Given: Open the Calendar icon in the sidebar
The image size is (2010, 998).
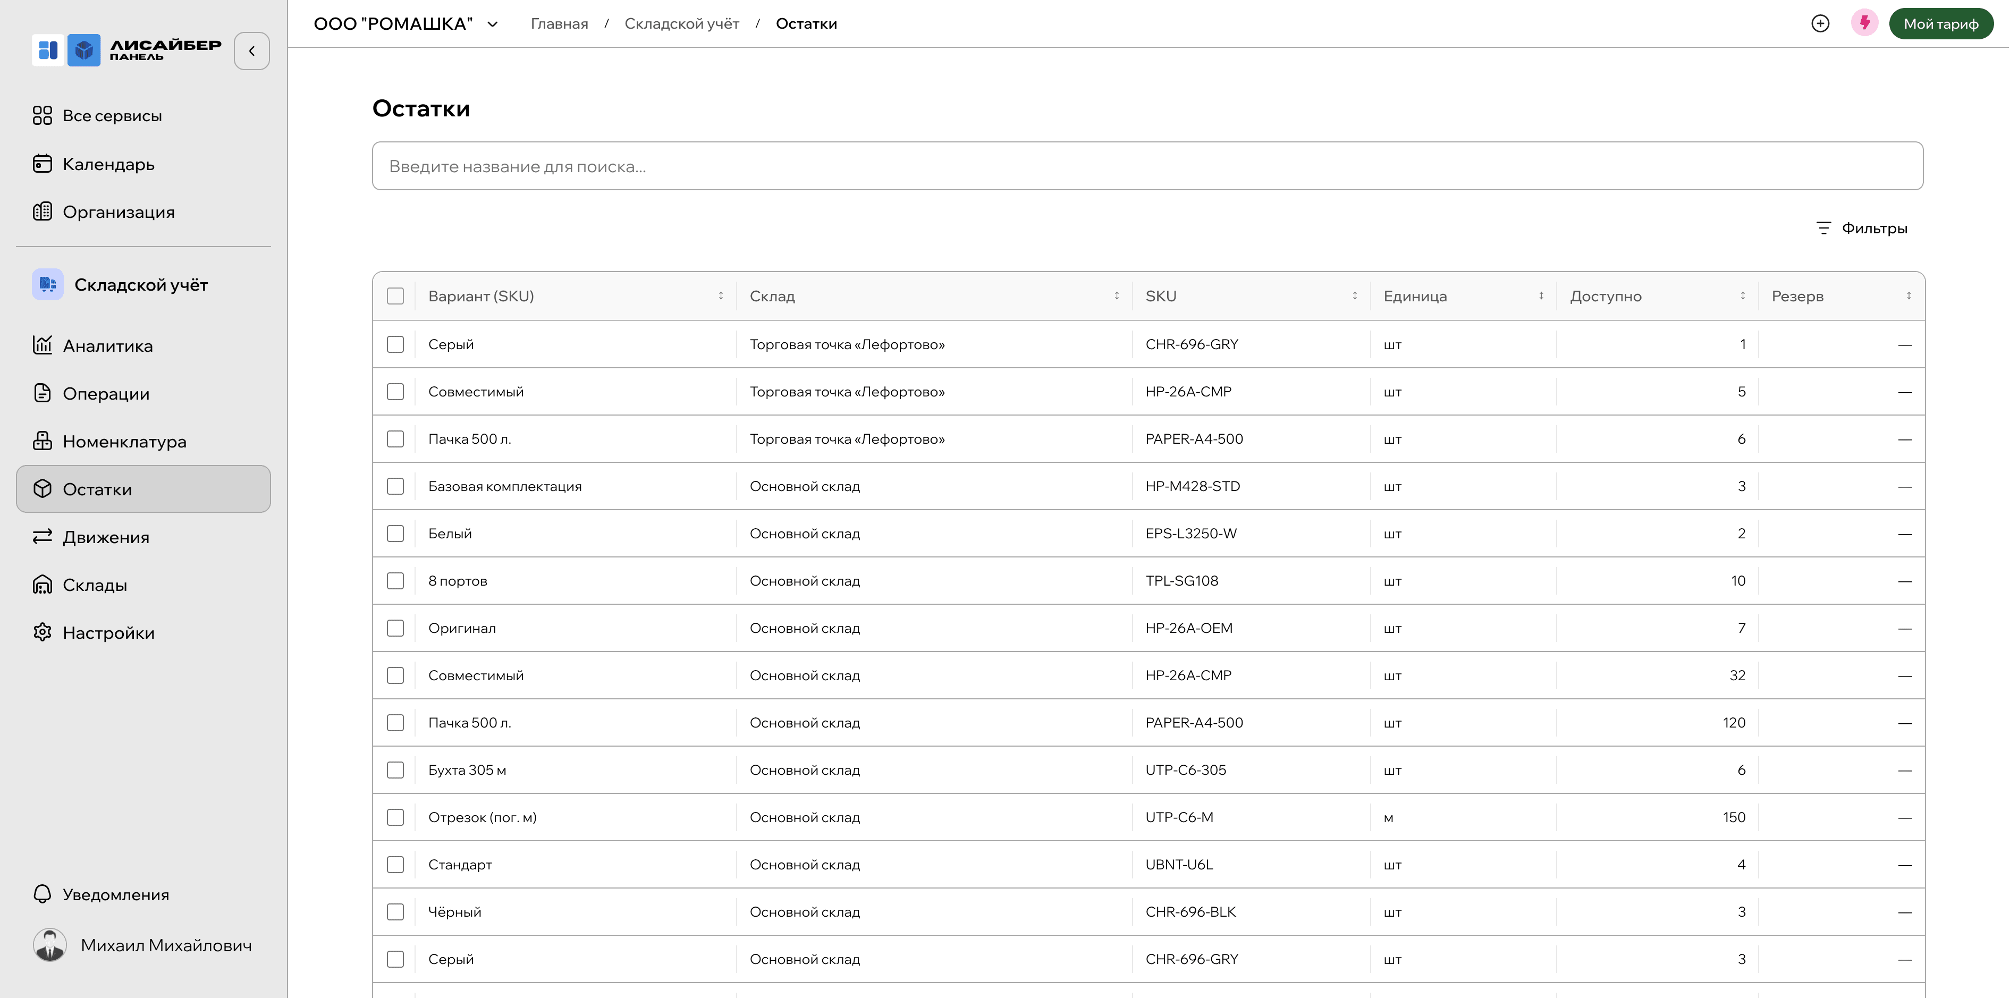Looking at the screenshot, I should point(42,164).
